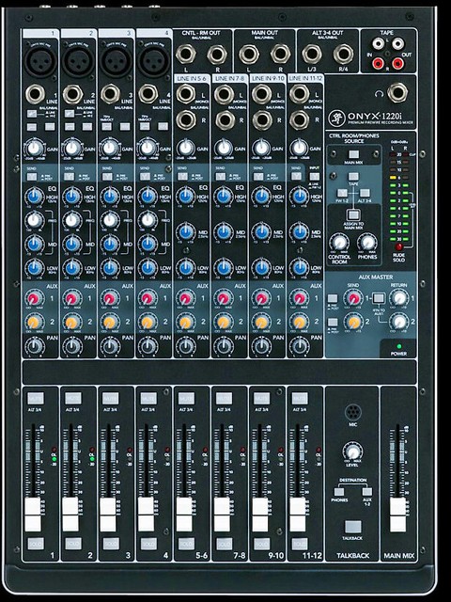Click the Control Room level knob
This screenshot has width=451, height=602.
coord(339,243)
